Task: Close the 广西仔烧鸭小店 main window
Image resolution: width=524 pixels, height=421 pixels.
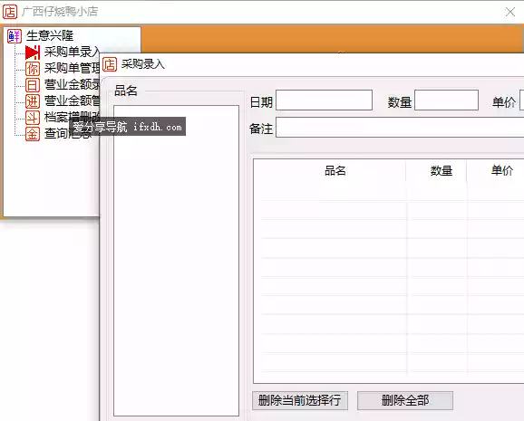Action: [510, 12]
